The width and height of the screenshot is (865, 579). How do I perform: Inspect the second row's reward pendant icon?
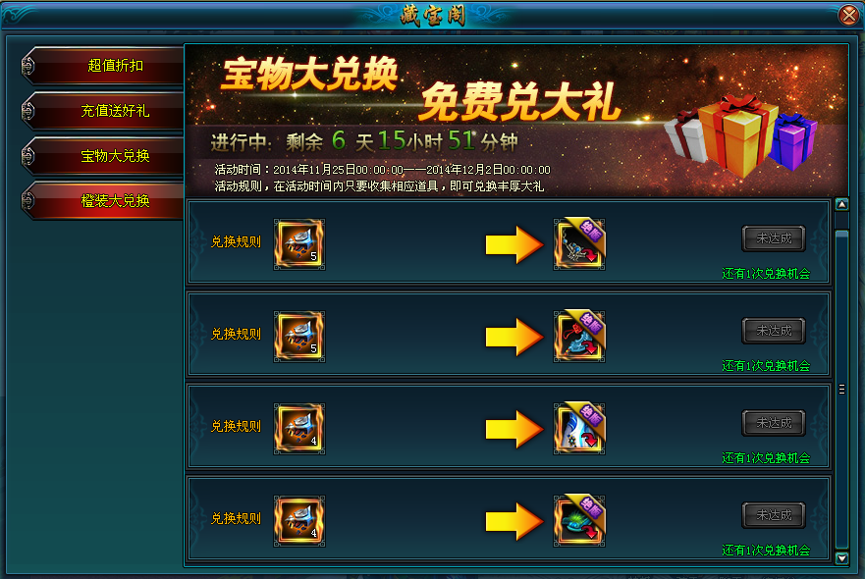coord(579,337)
